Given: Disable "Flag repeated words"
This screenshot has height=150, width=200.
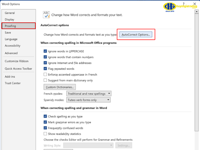Looking at the screenshot, I should click(45, 68).
